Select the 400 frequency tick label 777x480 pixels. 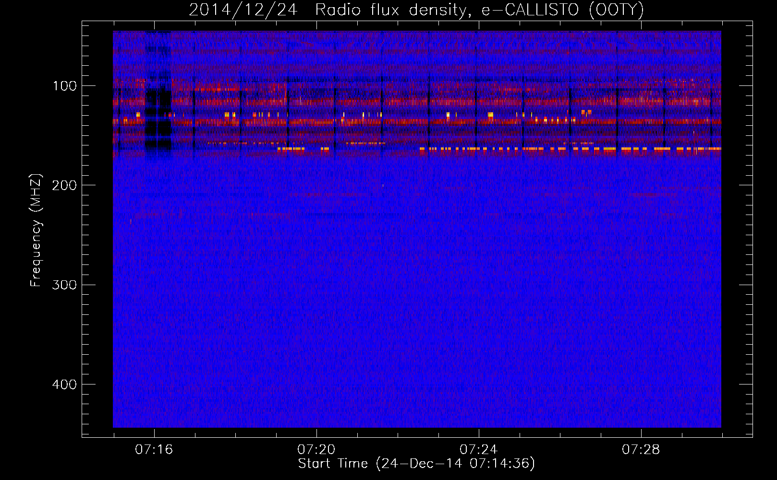(64, 384)
